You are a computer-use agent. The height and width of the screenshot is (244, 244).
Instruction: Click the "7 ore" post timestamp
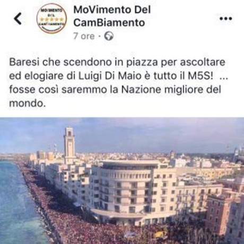[x=84, y=36]
